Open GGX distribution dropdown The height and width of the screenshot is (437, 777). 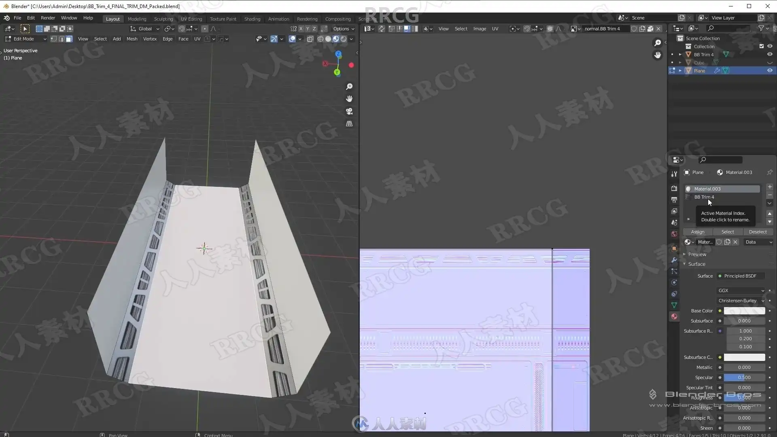741,291
